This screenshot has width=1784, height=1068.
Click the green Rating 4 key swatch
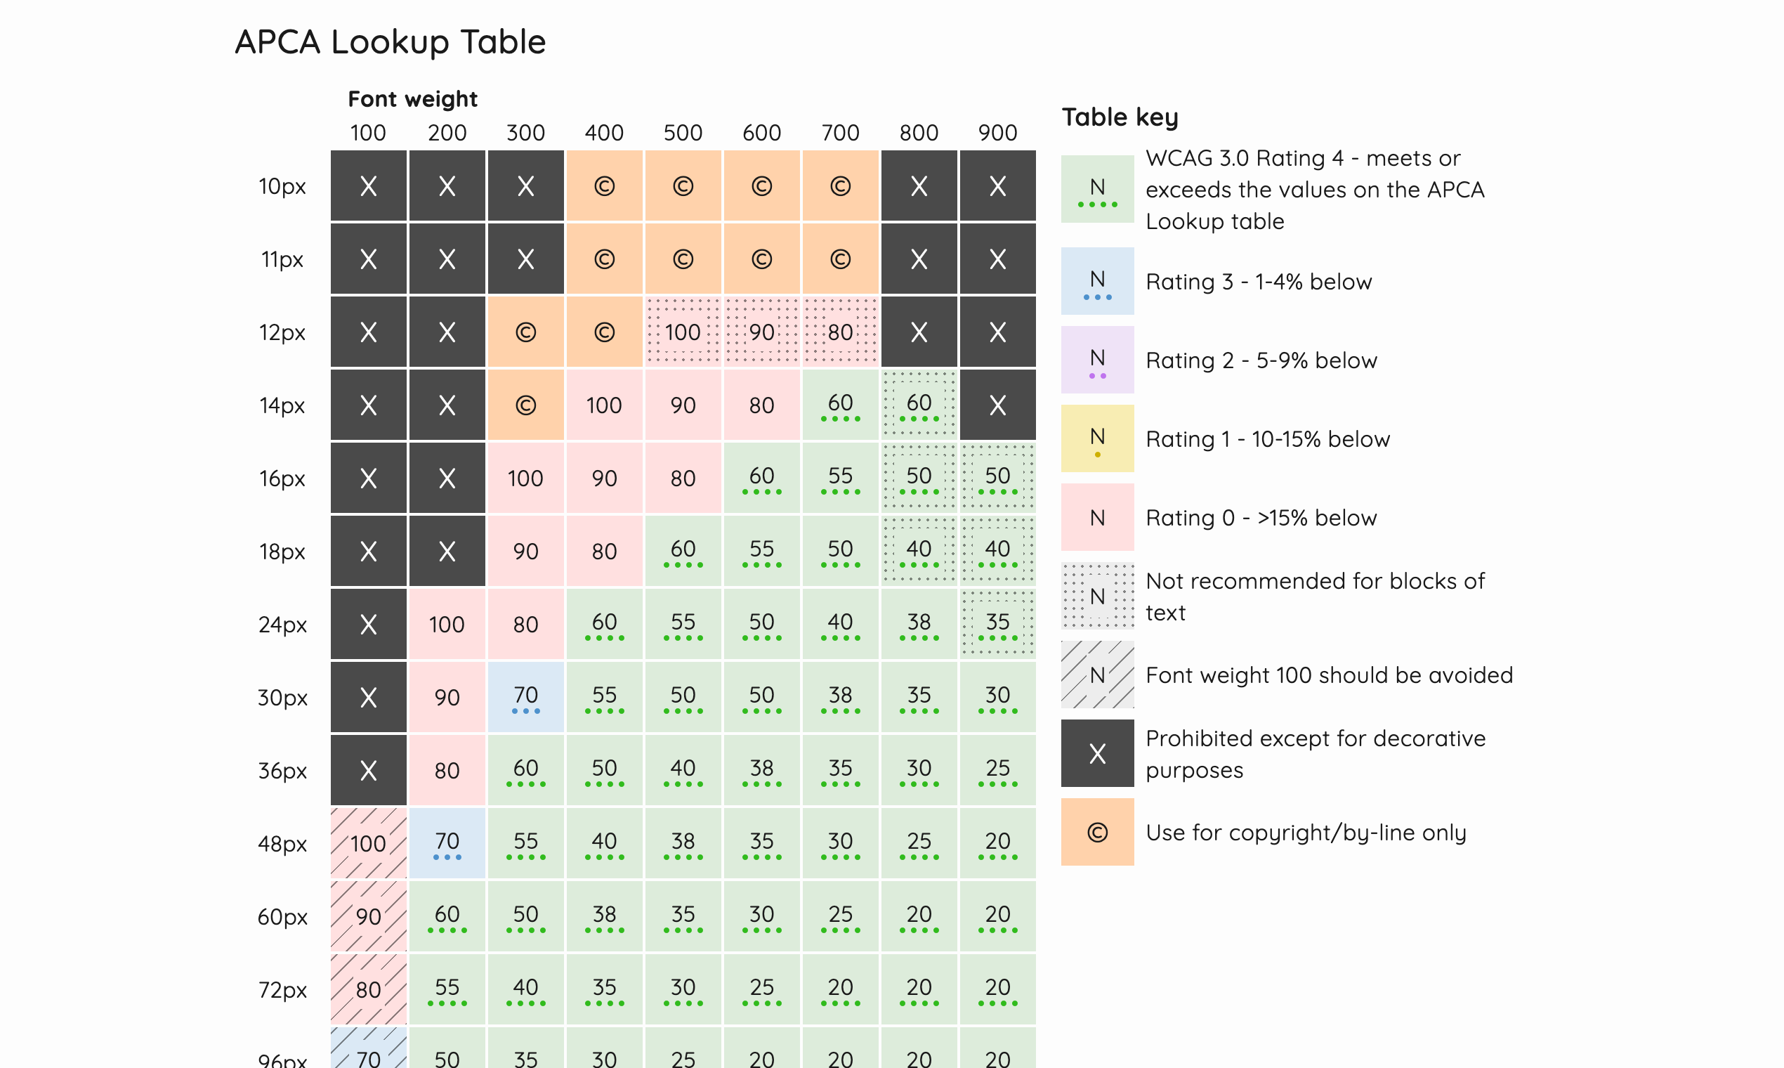point(1097,188)
